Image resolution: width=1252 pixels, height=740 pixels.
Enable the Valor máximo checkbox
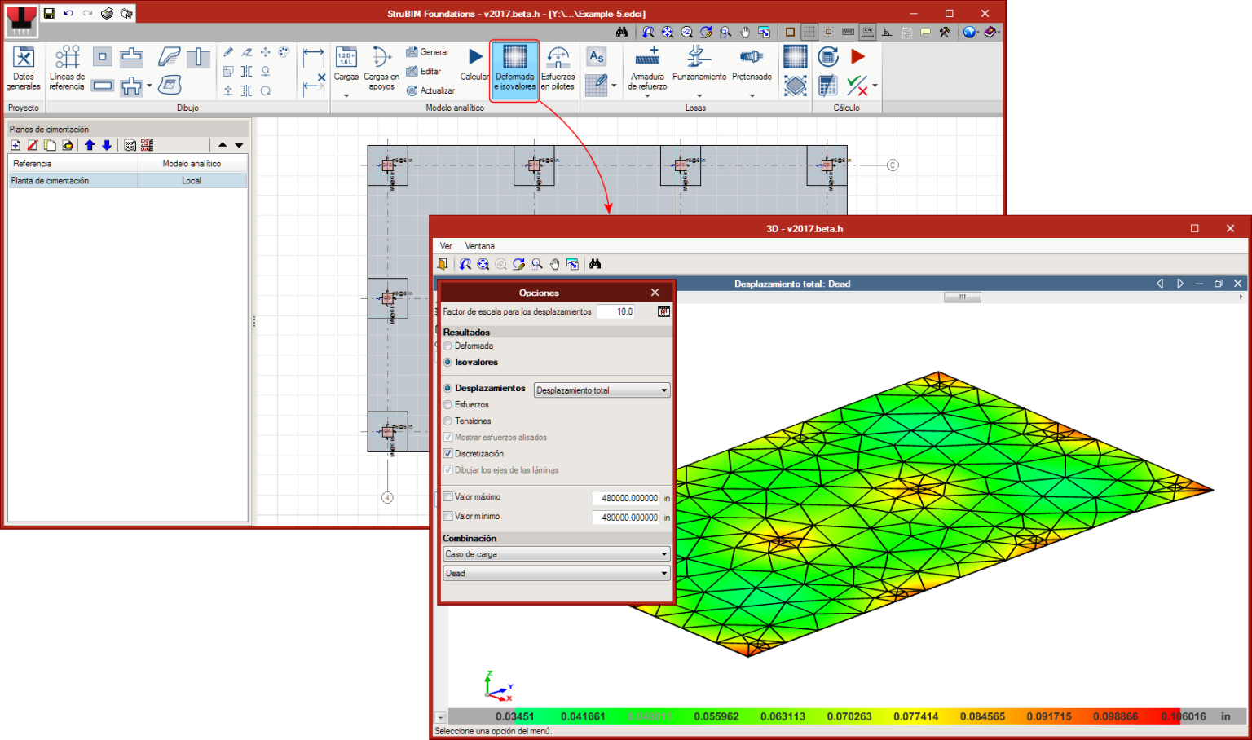pyautogui.click(x=447, y=496)
